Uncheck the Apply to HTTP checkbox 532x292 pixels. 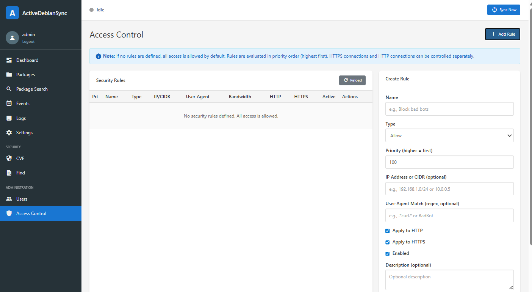388,231
